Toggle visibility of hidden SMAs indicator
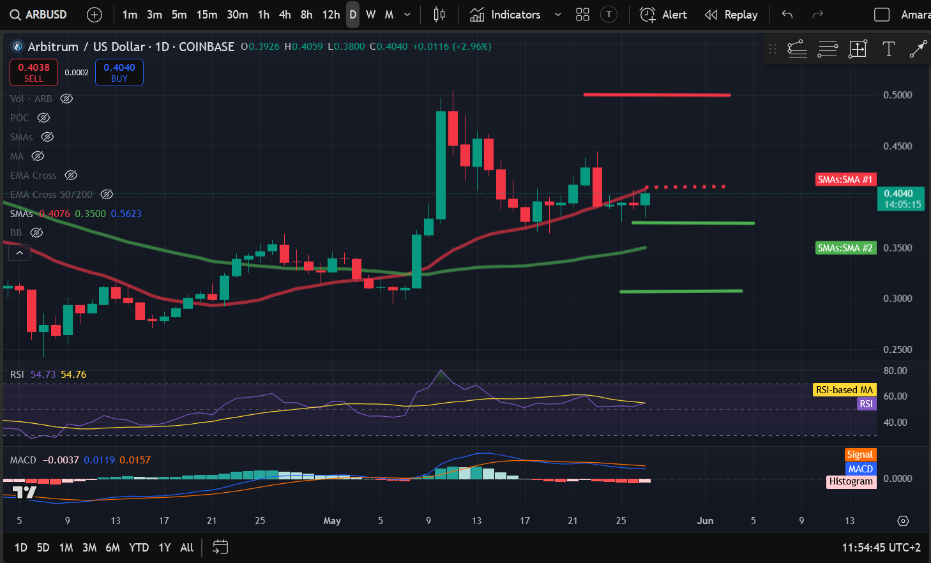931x563 pixels. (47, 137)
